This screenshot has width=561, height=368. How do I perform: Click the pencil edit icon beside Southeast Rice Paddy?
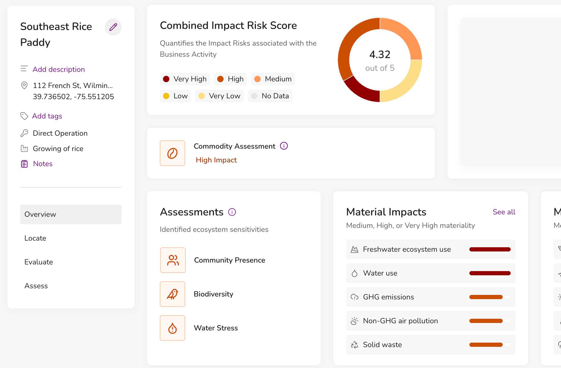(x=113, y=27)
